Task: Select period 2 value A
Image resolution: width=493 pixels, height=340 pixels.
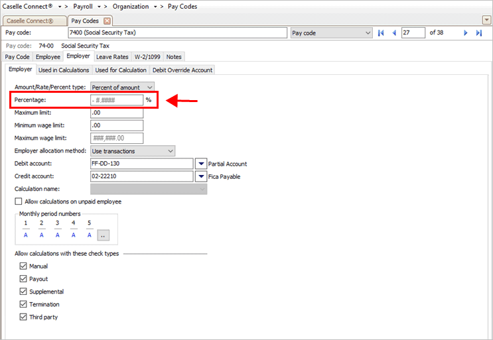Action: [42, 235]
